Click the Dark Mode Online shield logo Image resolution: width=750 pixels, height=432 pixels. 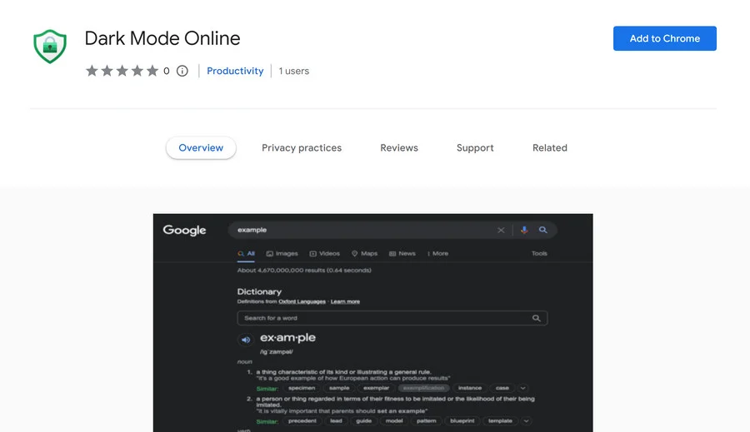coord(50,46)
